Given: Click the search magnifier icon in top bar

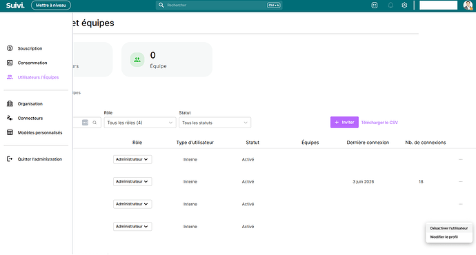Looking at the screenshot, I should coord(161,5).
